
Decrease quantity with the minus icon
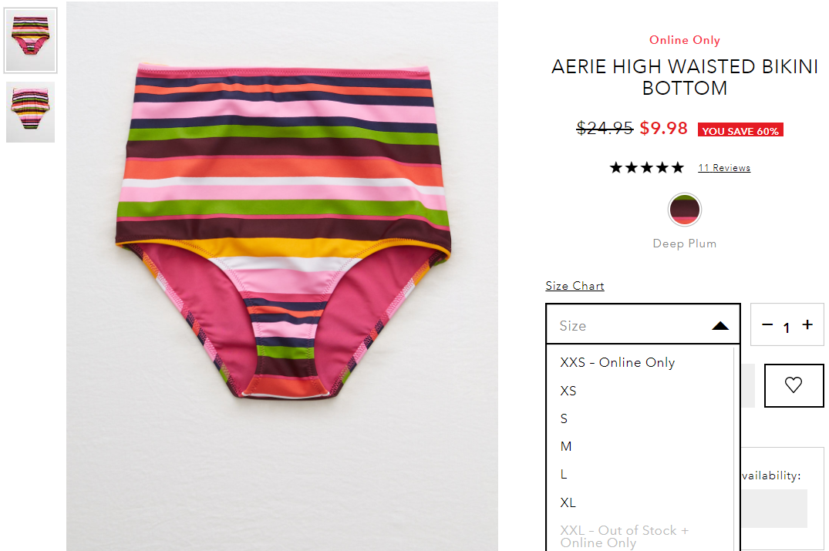click(767, 325)
